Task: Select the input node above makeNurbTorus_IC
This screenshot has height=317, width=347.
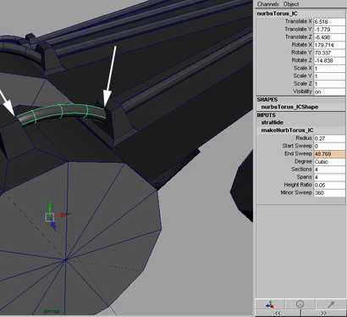Action: click(x=273, y=123)
